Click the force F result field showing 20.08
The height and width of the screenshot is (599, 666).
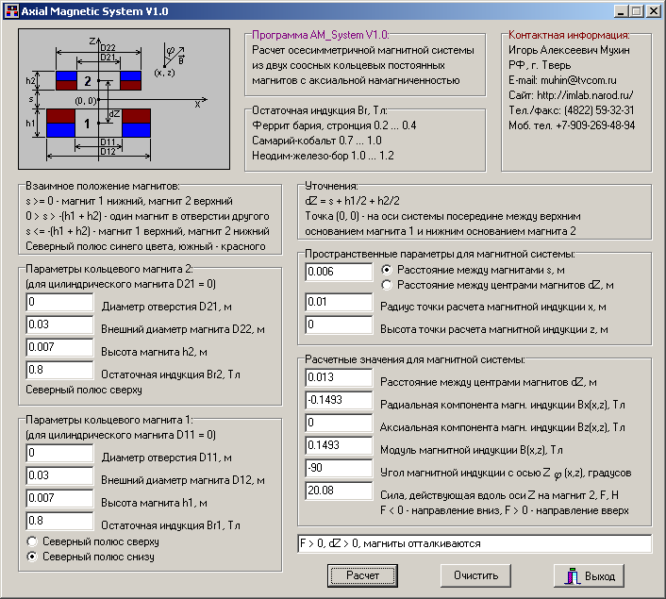[339, 491]
